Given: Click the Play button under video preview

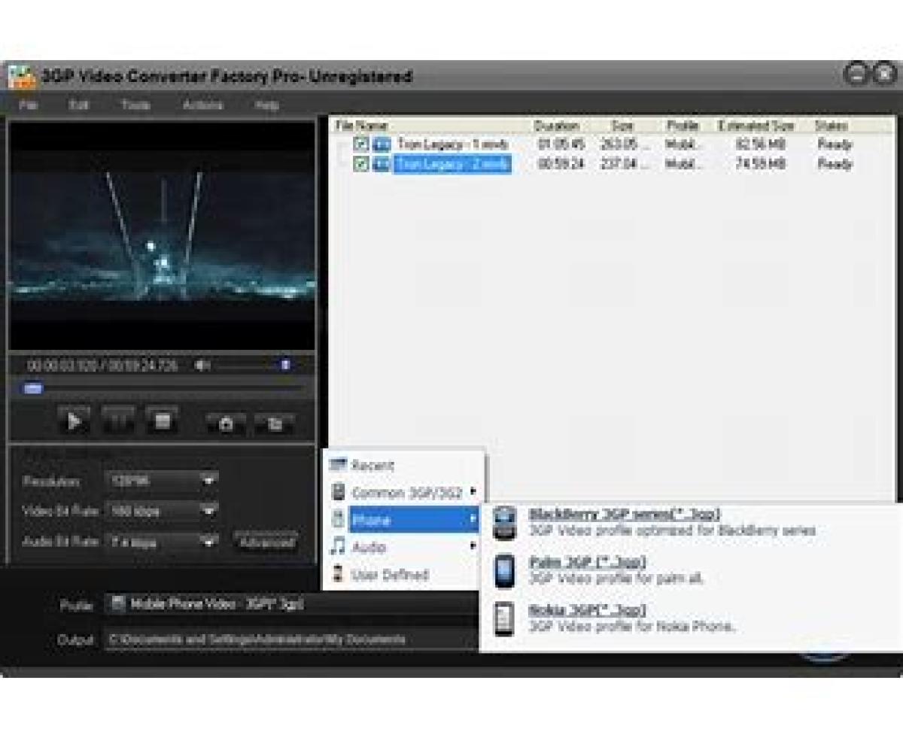Looking at the screenshot, I should pyautogui.click(x=74, y=421).
